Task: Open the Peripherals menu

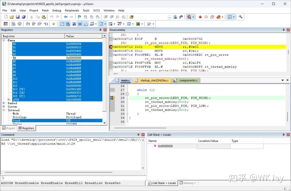Action: (72, 10)
